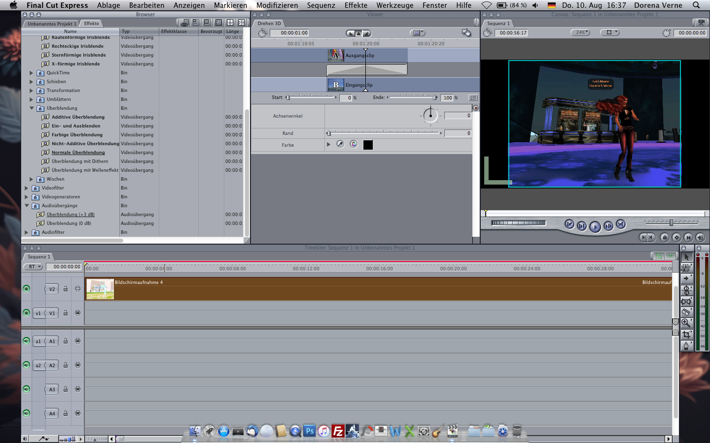Select the Pen tool in the tool palette

pos(686,346)
